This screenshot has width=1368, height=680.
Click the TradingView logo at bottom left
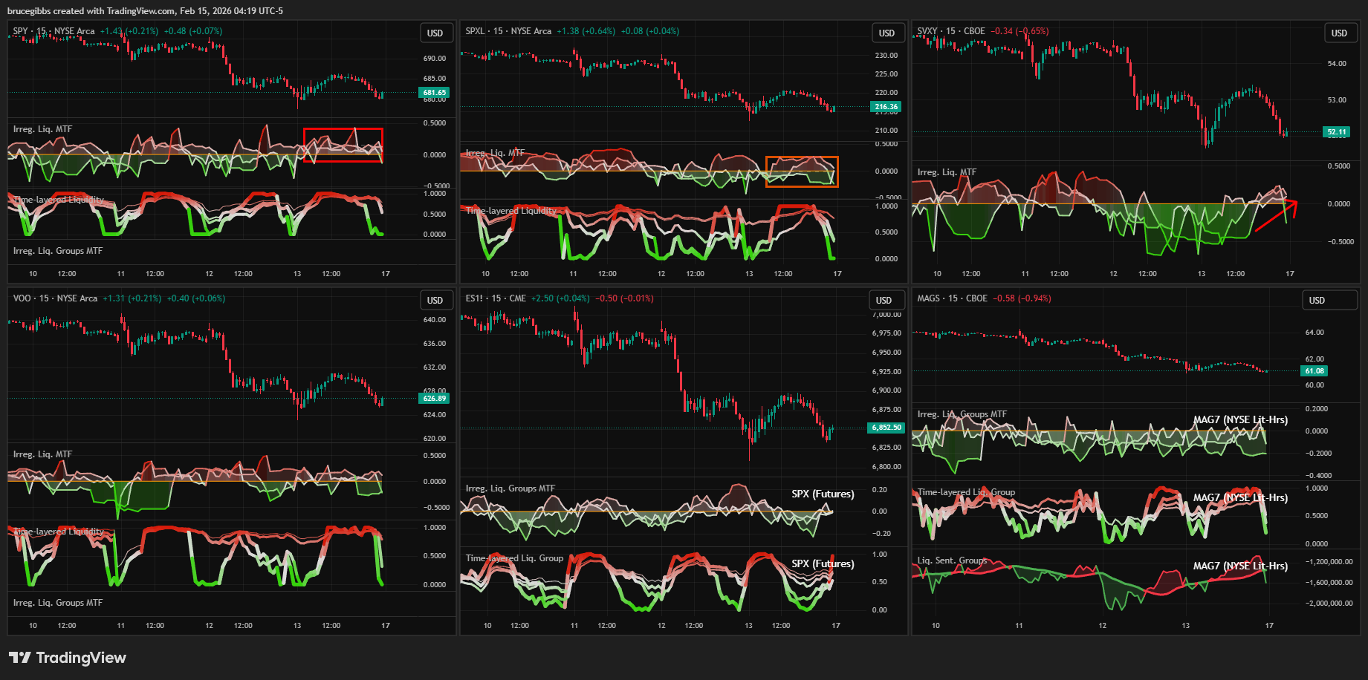coord(67,658)
